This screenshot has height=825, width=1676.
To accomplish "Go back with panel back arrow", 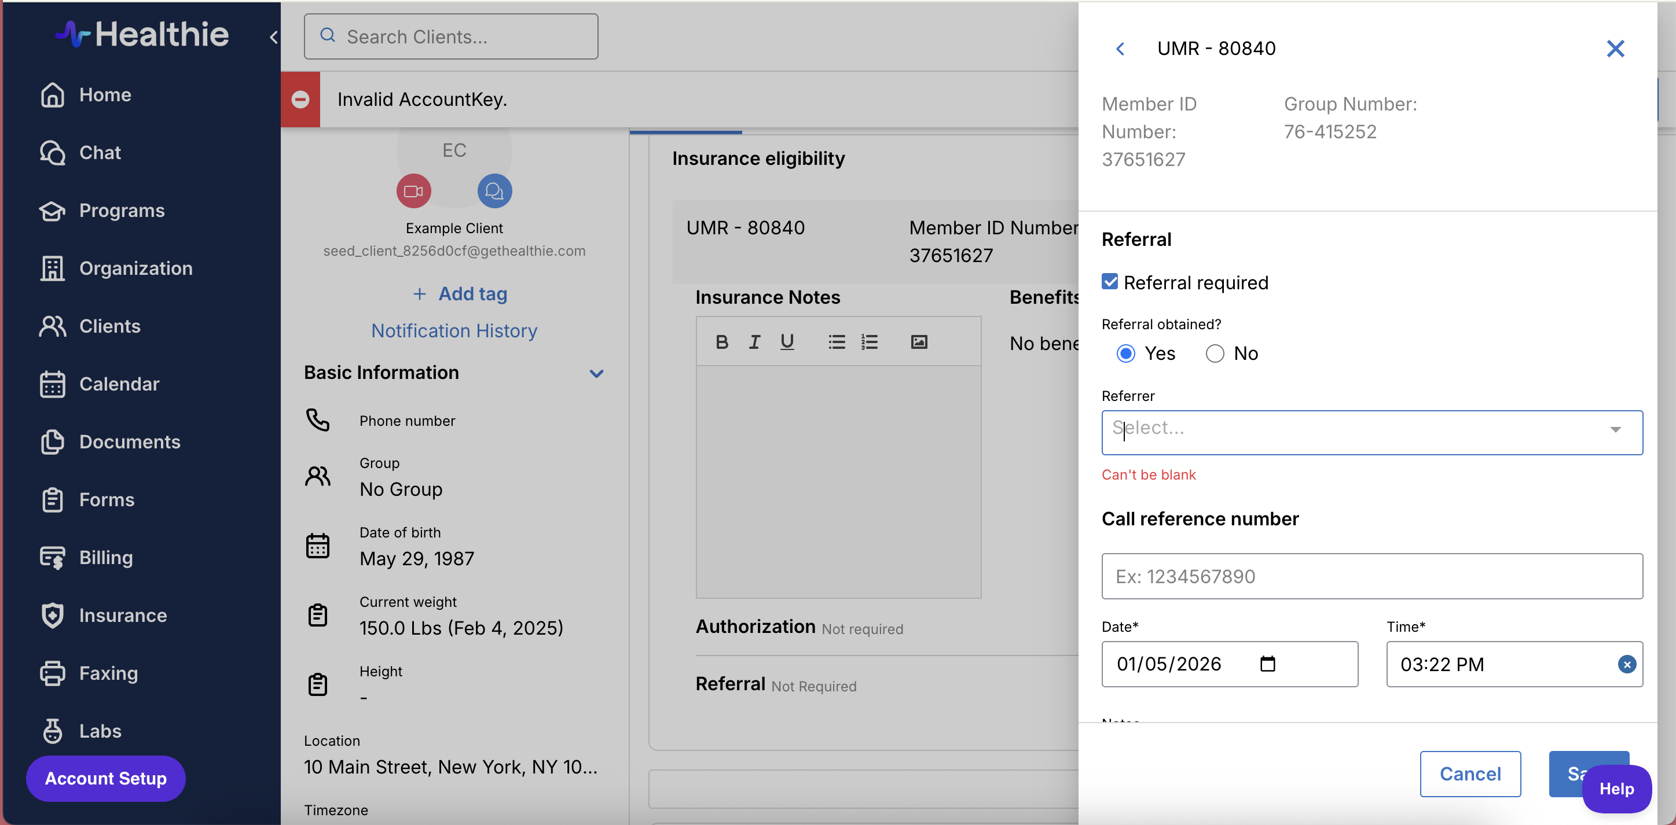I will point(1120,49).
